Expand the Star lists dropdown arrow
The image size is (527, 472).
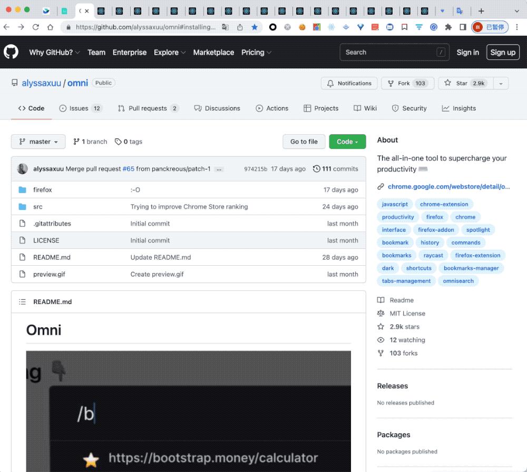pyautogui.click(x=501, y=83)
